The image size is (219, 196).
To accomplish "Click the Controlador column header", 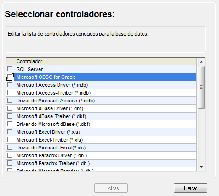I will [x=105, y=61].
